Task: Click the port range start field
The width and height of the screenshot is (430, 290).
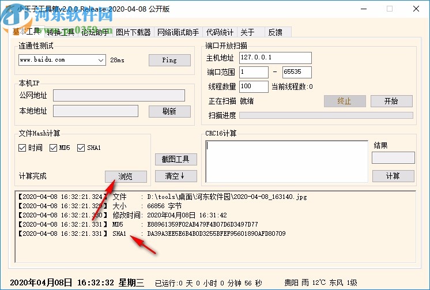Action: 254,72
